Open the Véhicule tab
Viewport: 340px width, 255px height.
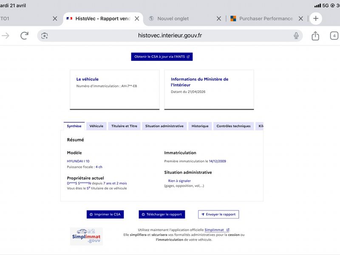[96, 126]
